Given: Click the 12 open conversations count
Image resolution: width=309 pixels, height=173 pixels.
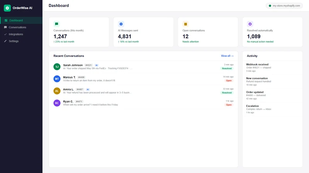Looking at the screenshot, I should click(185, 37).
